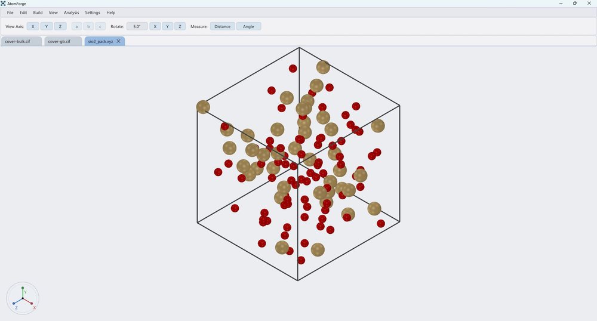This screenshot has height=321, width=597.
Task: Click the rotate angle field 5.0°
Action: click(x=137, y=27)
